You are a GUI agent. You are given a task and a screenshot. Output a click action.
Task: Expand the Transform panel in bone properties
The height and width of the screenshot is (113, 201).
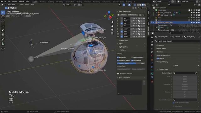click(x=156, y=45)
